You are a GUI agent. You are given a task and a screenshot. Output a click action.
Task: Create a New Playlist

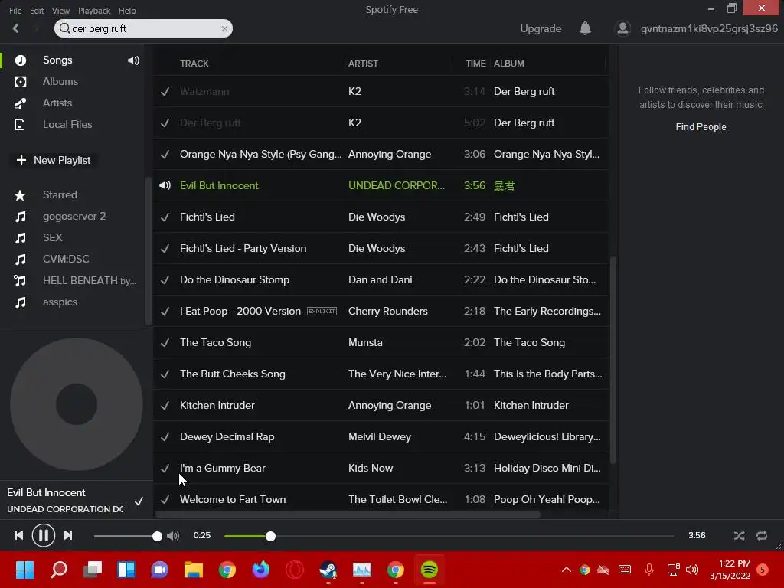(54, 161)
